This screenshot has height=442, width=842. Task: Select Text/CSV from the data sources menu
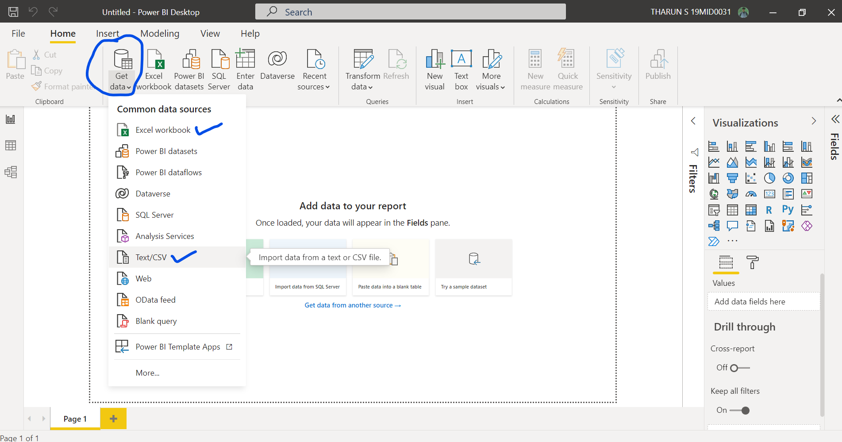tap(150, 257)
